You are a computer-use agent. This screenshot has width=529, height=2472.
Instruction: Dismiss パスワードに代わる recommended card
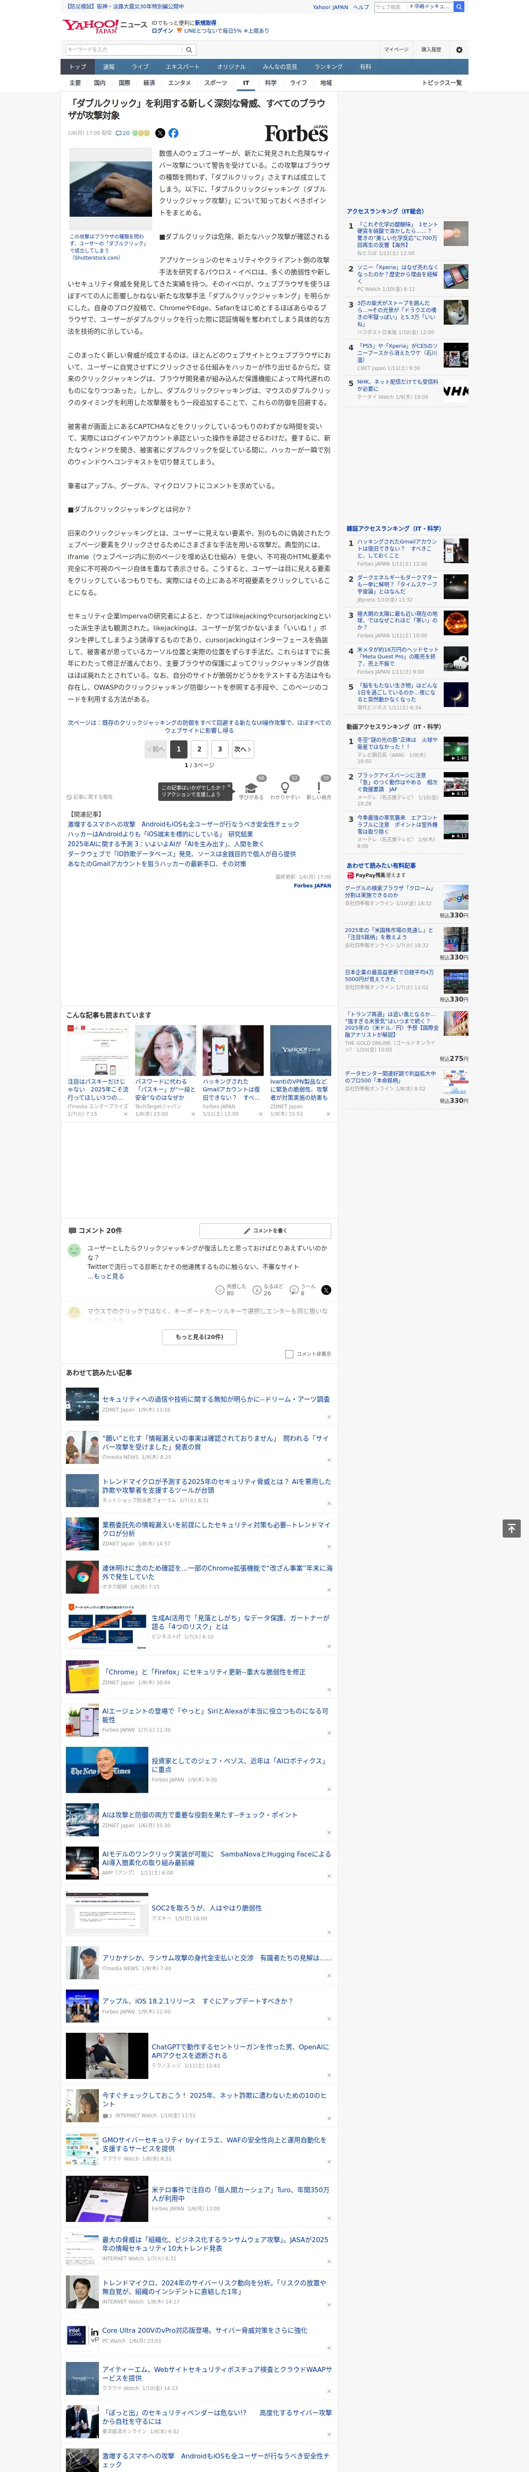193,1114
